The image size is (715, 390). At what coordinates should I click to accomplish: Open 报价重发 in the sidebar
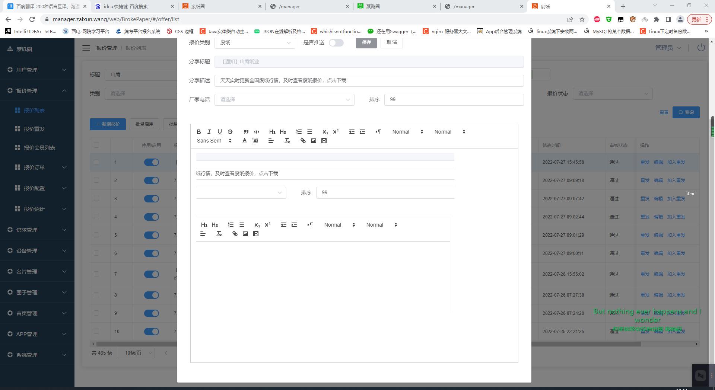coord(34,129)
